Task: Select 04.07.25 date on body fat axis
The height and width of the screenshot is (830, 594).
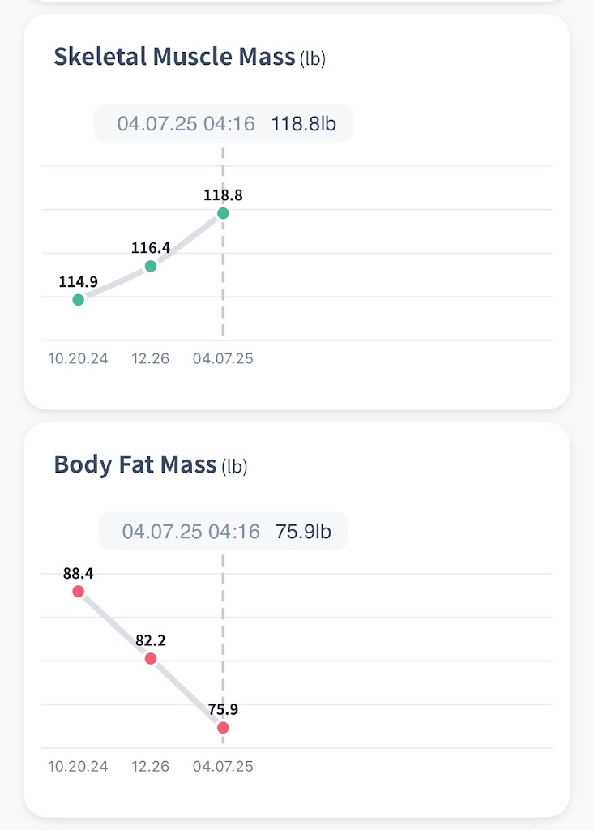Action: (x=223, y=766)
